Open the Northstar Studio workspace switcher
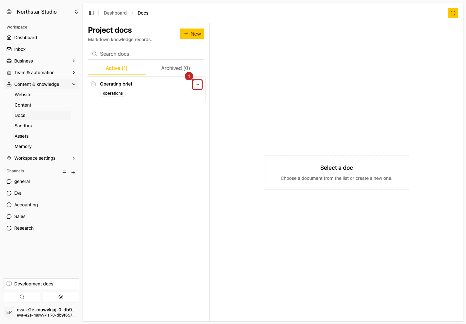Viewport: 466px width, 324px height. 41,12
